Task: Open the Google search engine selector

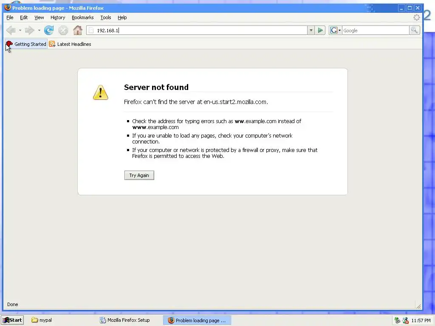Action: [x=336, y=31]
